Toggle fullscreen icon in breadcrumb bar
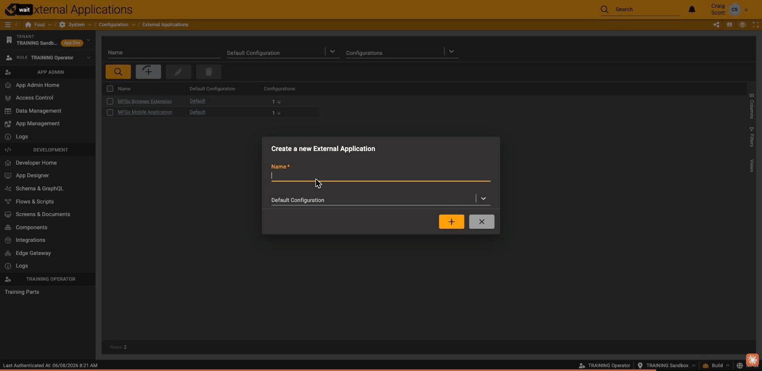This screenshot has width=762, height=371. click(x=756, y=24)
